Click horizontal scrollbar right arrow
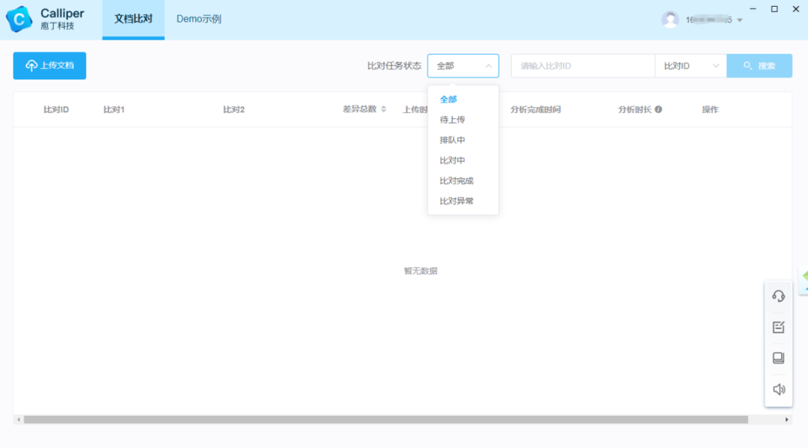 [x=786, y=420]
